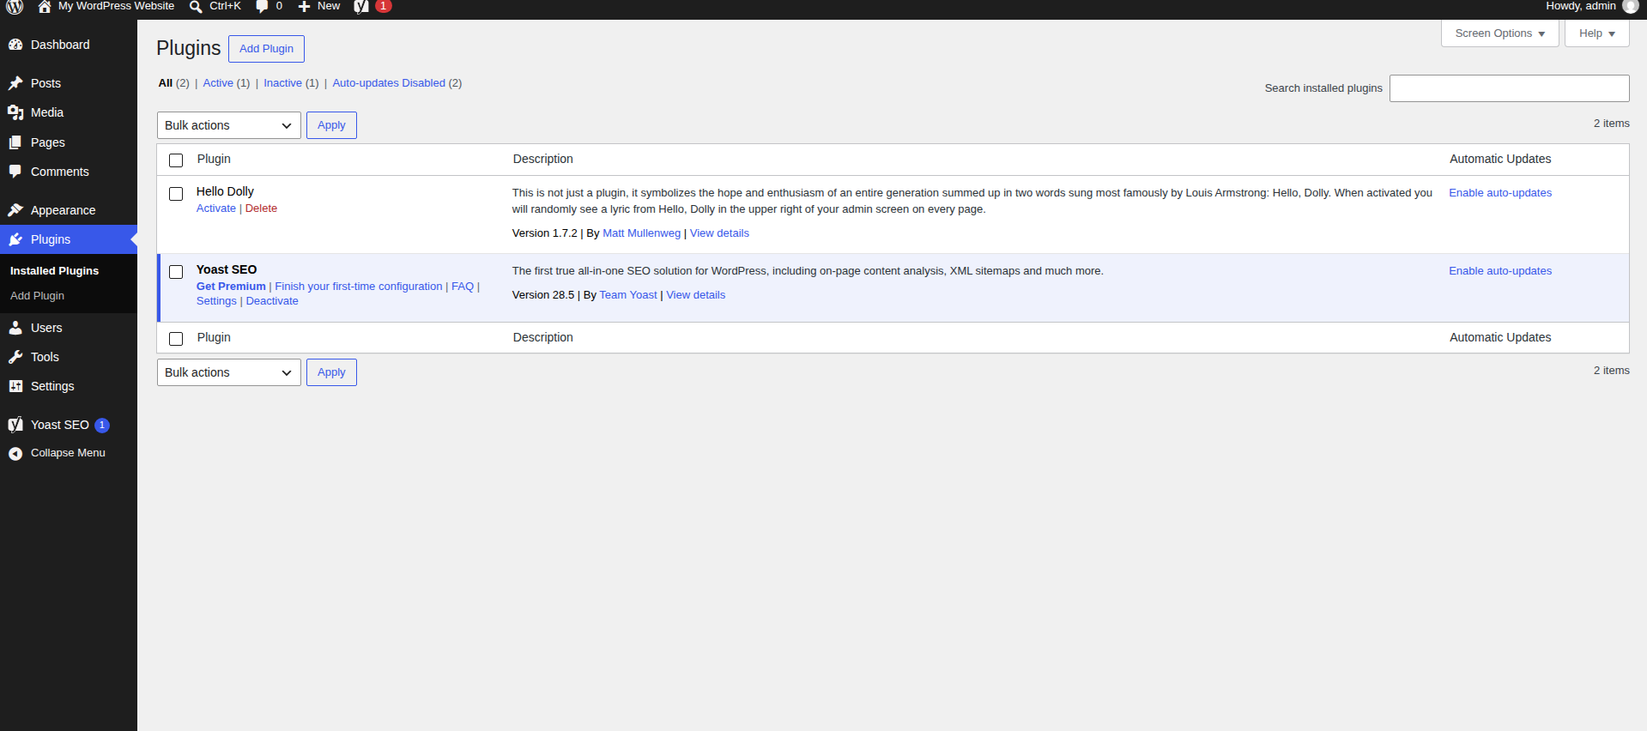Click the Media icon in sidebar
This screenshot has height=731, width=1647.
click(15, 112)
